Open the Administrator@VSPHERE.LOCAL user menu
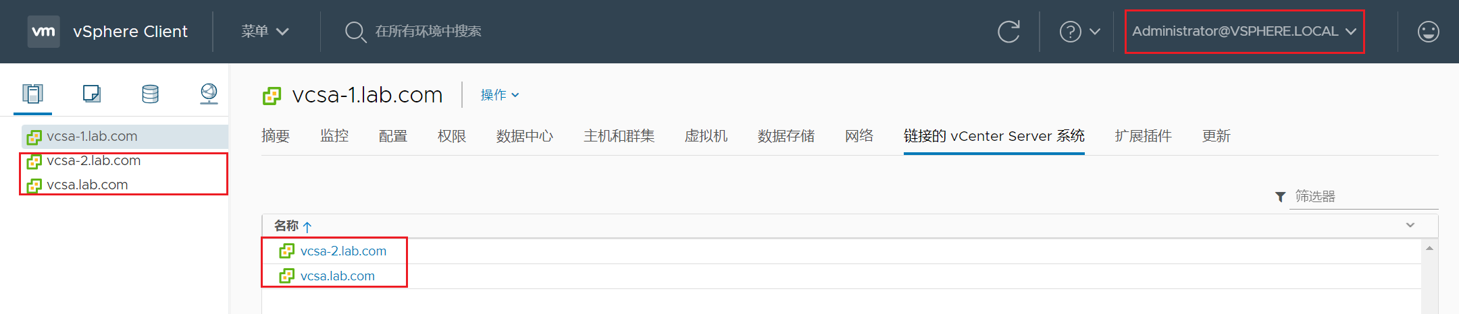This screenshot has height=314, width=1459. pyautogui.click(x=1244, y=32)
